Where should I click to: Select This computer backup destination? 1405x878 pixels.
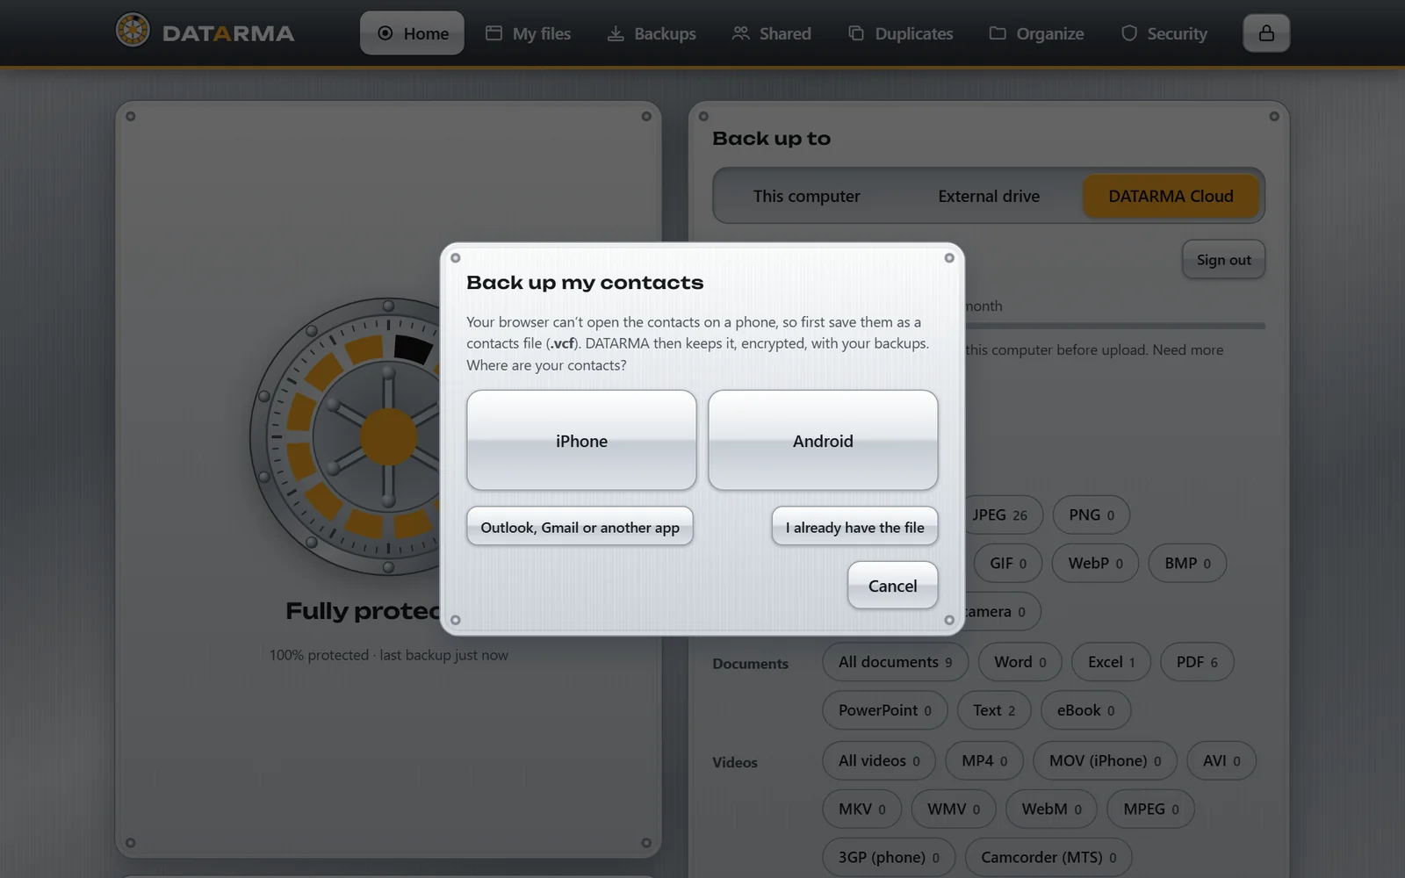point(806,196)
